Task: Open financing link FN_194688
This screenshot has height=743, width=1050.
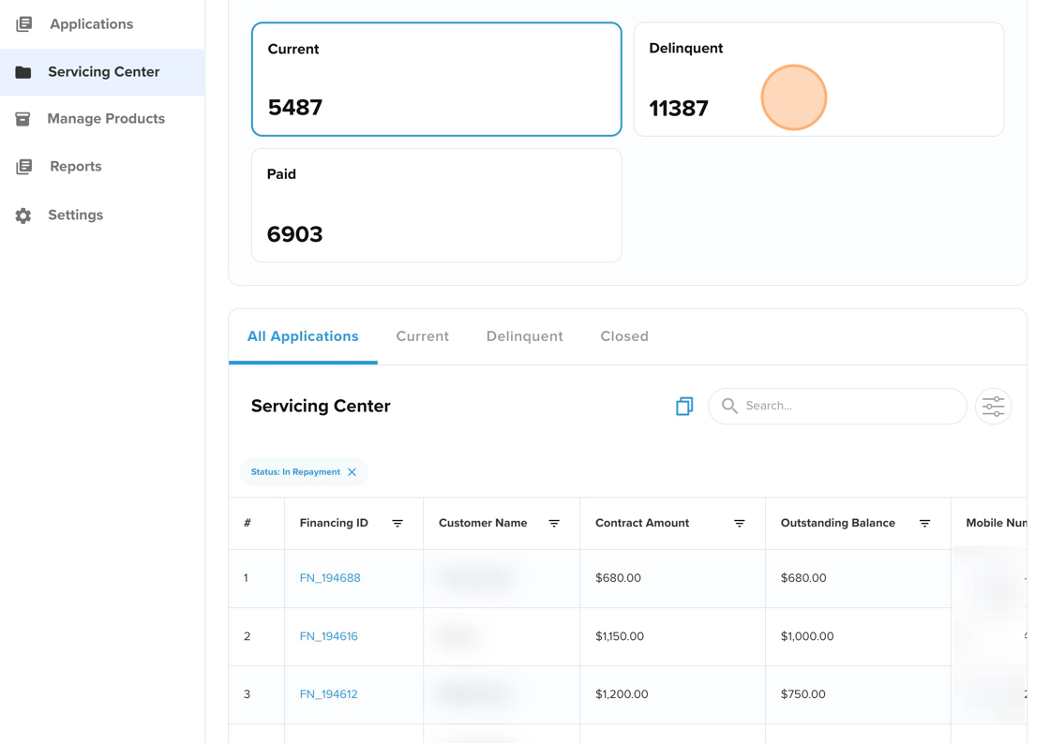Action: click(x=329, y=578)
